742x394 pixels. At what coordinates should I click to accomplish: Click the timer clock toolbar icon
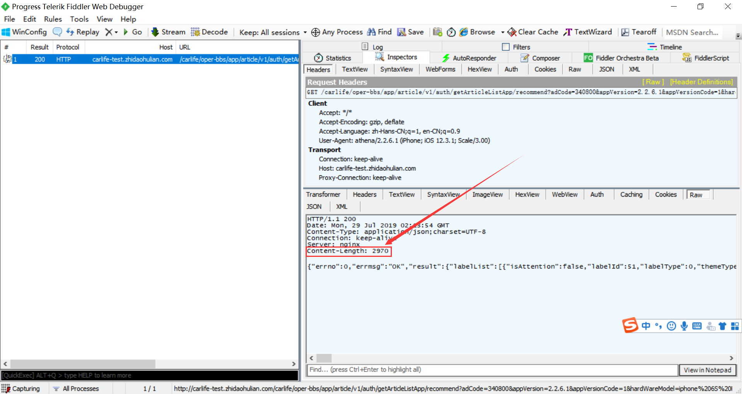(451, 32)
